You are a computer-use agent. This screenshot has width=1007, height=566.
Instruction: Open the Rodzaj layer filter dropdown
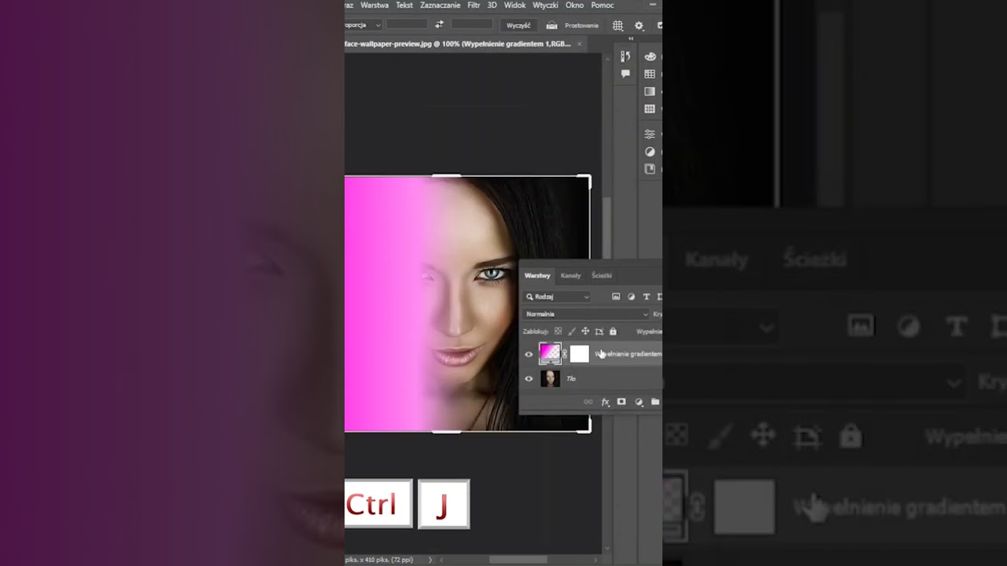(x=557, y=296)
